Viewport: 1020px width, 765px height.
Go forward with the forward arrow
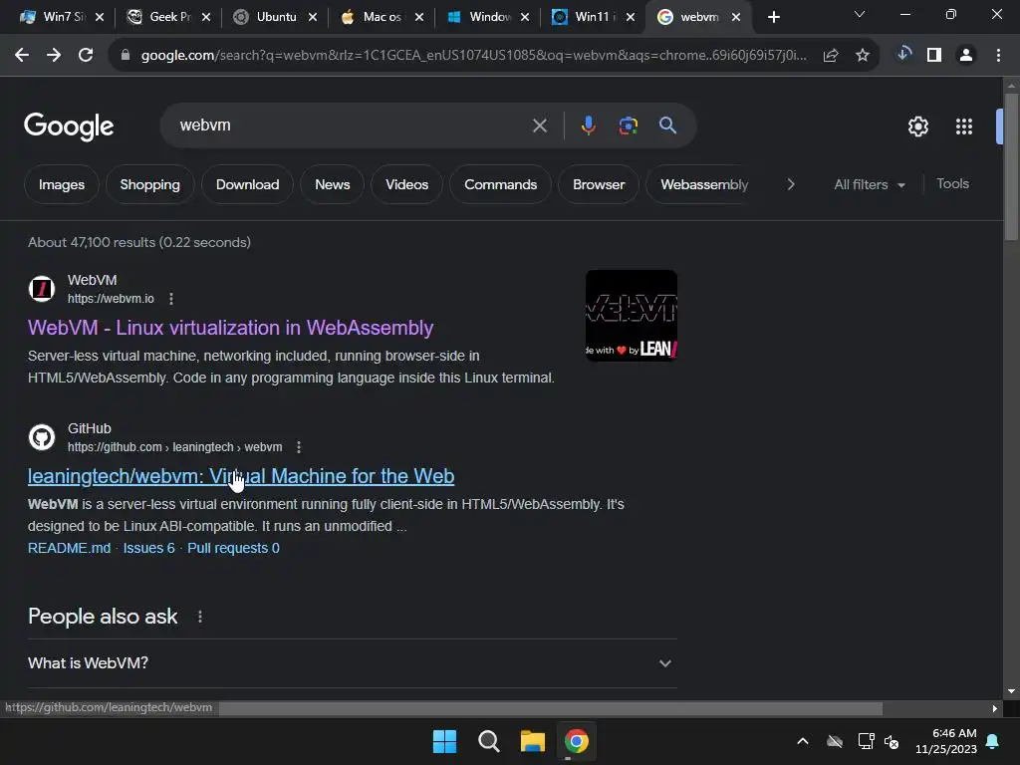(x=54, y=56)
